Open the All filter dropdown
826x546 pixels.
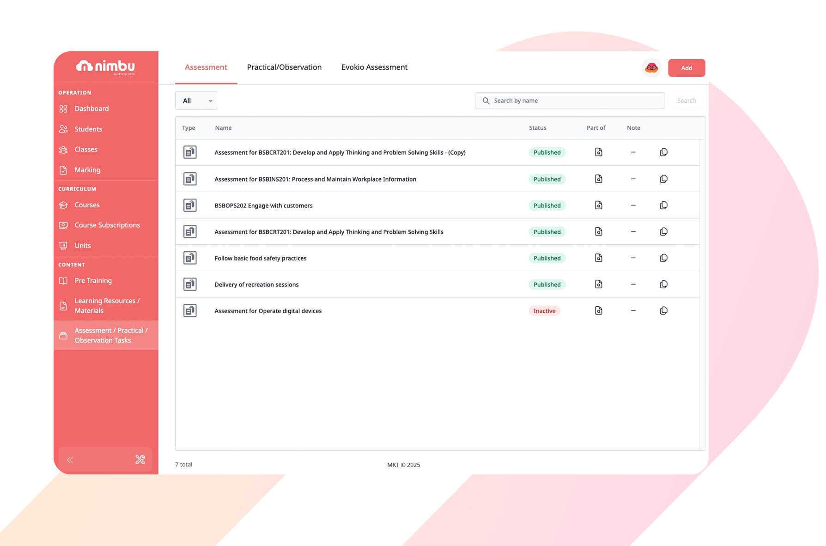(x=195, y=100)
